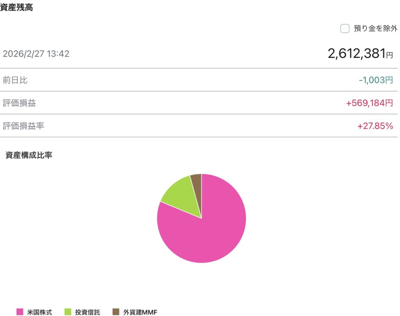Click the 預り金を除外 label text

click(x=375, y=29)
